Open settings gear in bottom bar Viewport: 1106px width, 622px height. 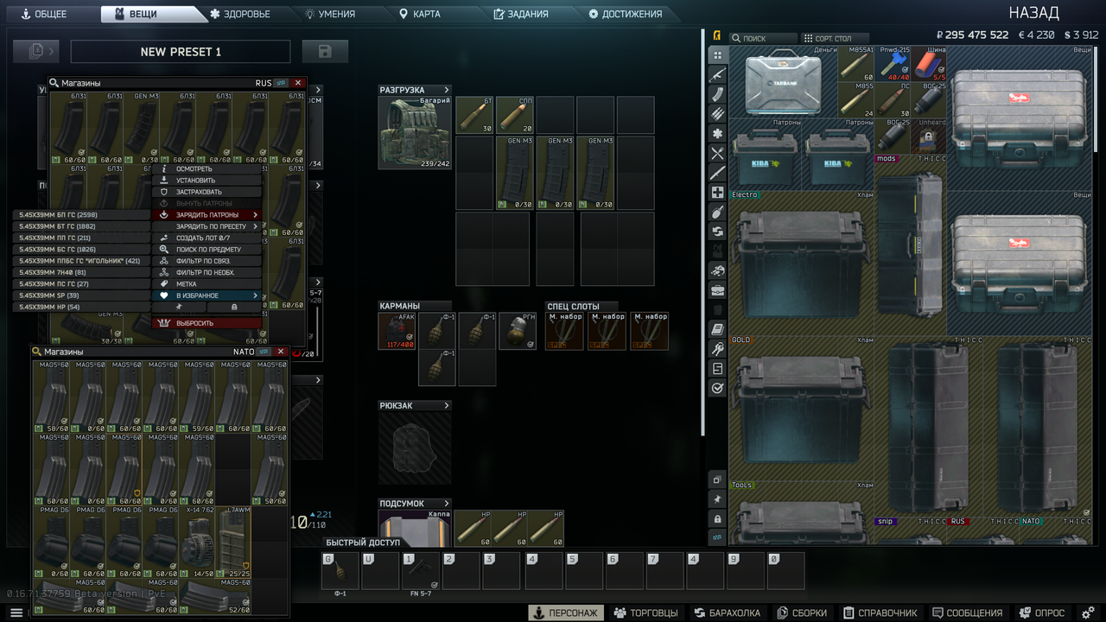pos(1088,612)
